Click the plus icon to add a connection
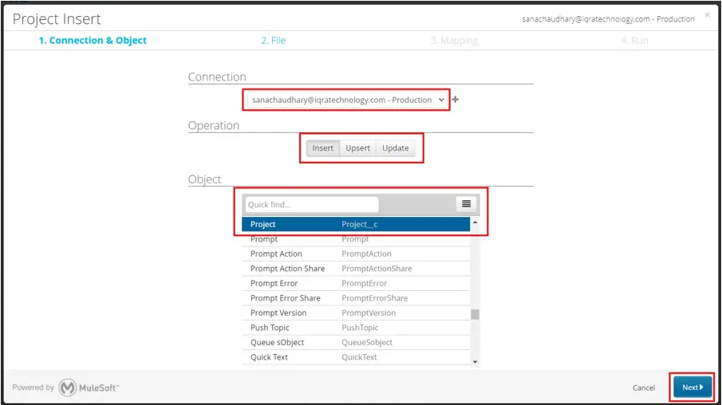The width and height of the screenshot is (722, 405). pyautogui.click(x=456, y=100)
